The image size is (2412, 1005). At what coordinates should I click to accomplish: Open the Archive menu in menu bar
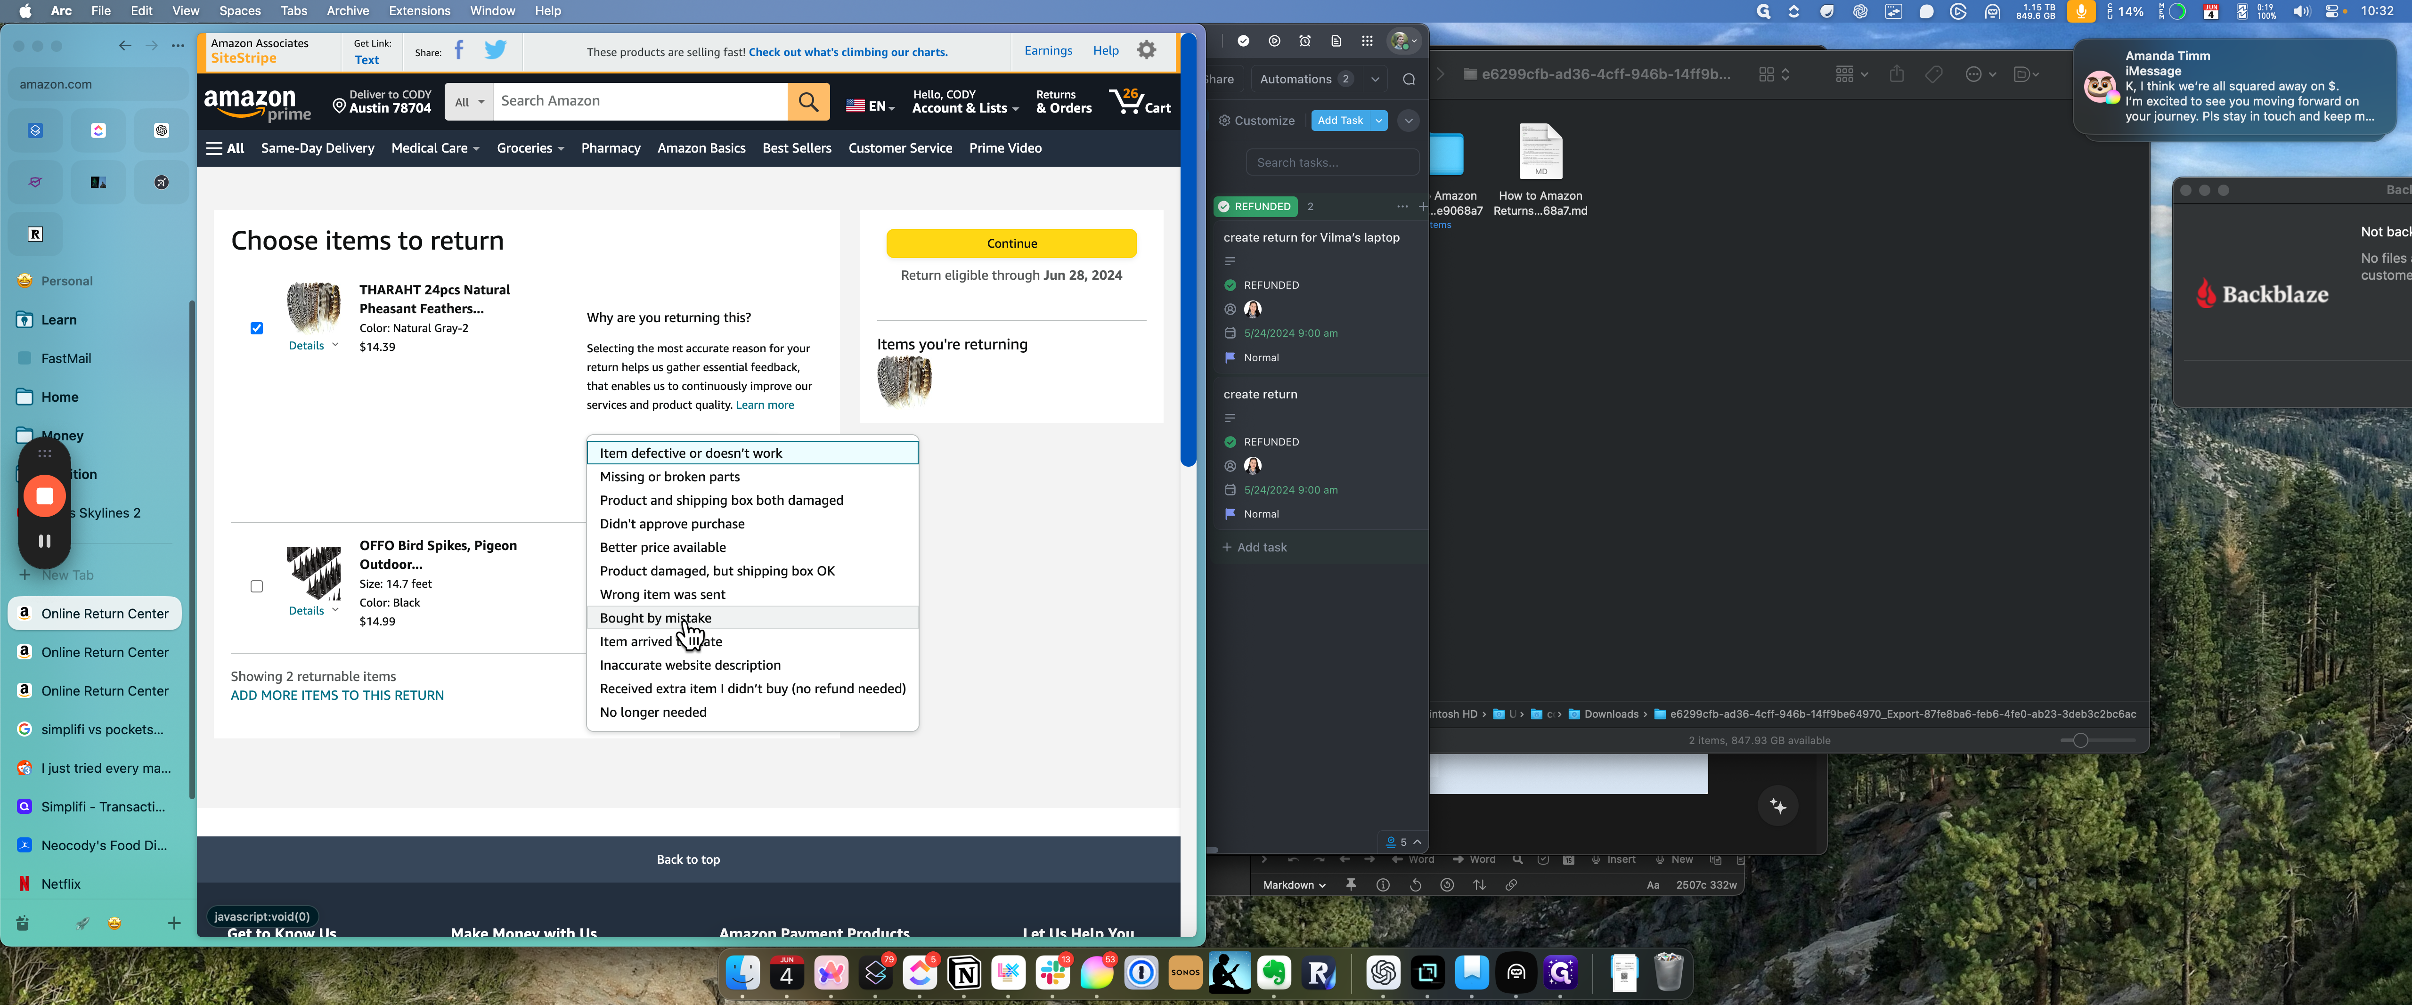(347, 11)
